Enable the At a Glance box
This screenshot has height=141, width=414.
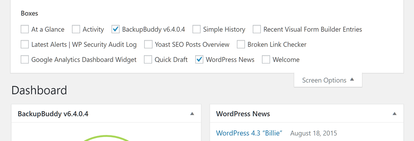point(25,29)
